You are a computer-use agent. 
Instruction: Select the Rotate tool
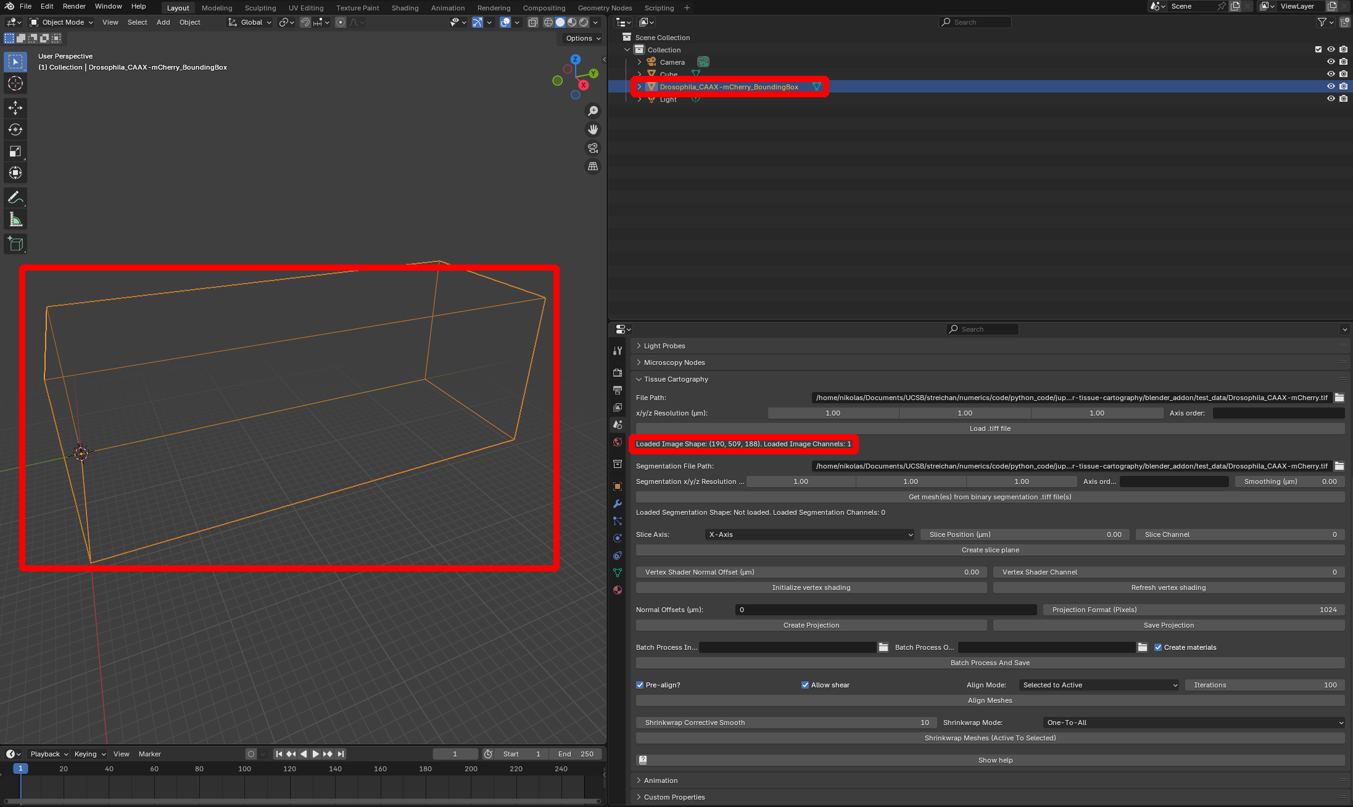click(x=15, y=129)
